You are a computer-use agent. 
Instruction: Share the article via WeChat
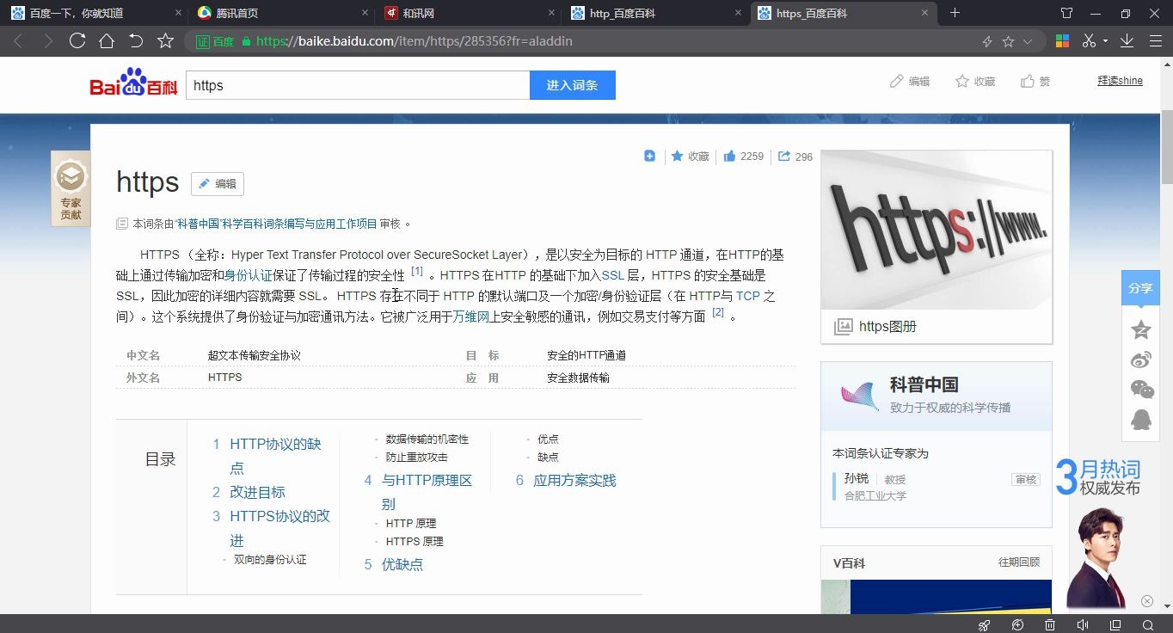coord(1140,389)
